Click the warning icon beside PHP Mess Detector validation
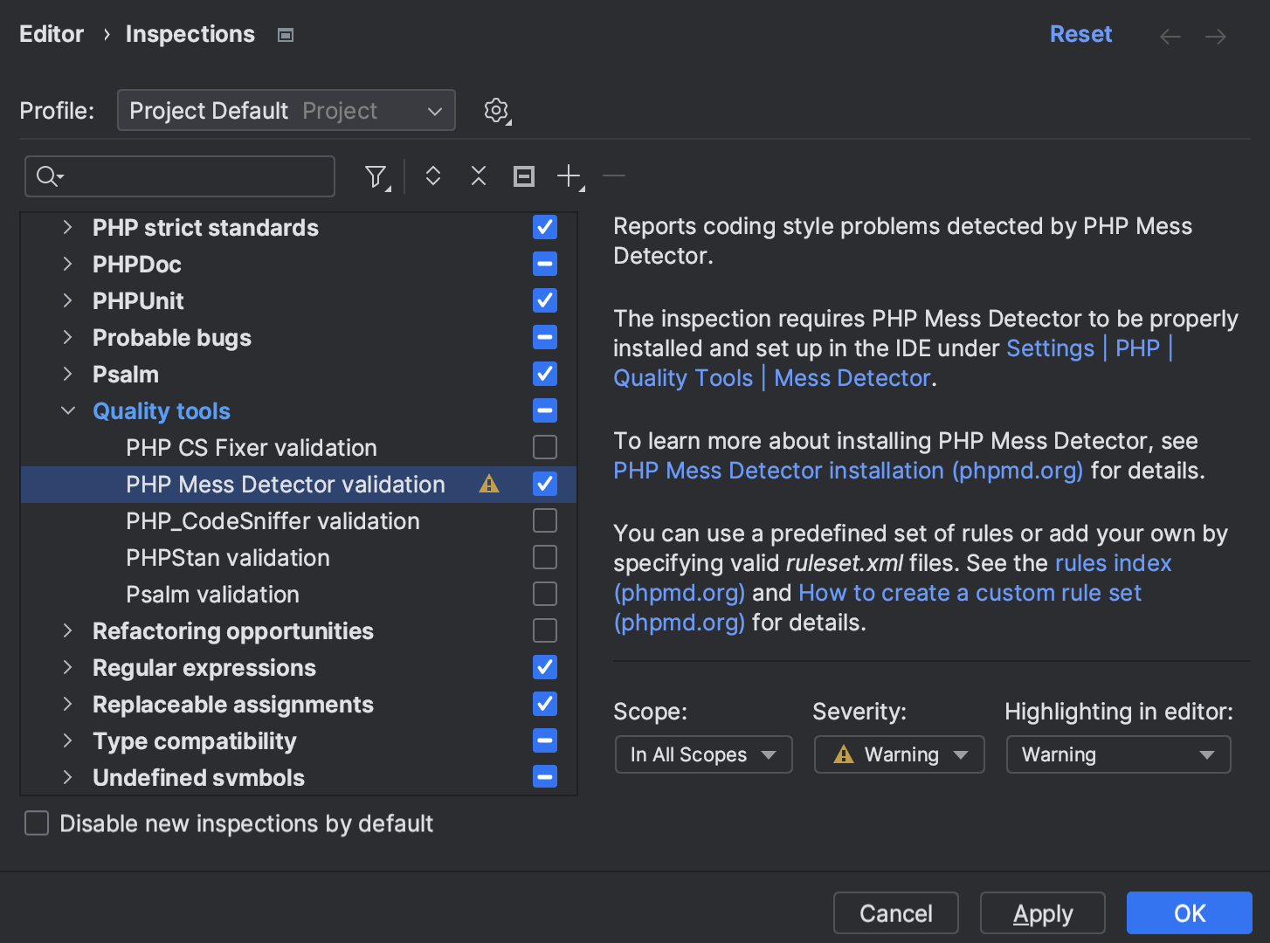1270x943 pixels. coord(489,484)
